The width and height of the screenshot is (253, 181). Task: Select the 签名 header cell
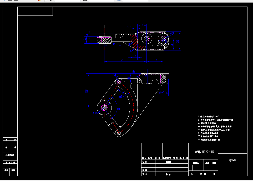(175, 158)
